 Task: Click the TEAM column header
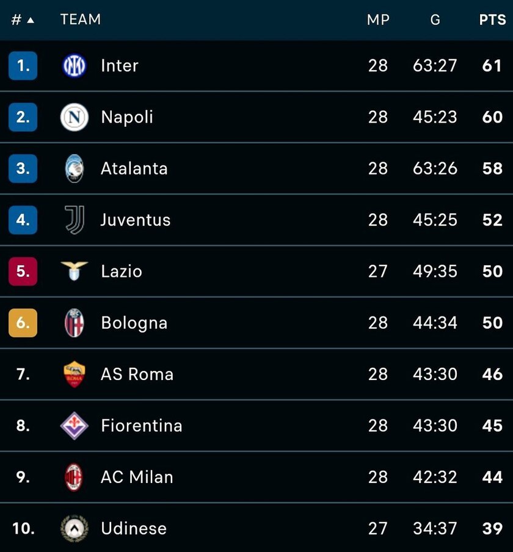(x=81, y=20)
